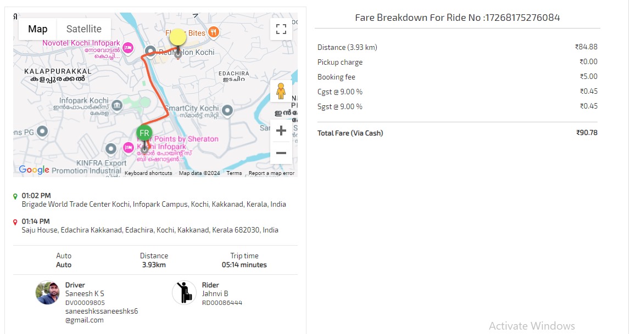
Task: Click the orange restaurant pin near Bites
Action: (x=214, y=32)
